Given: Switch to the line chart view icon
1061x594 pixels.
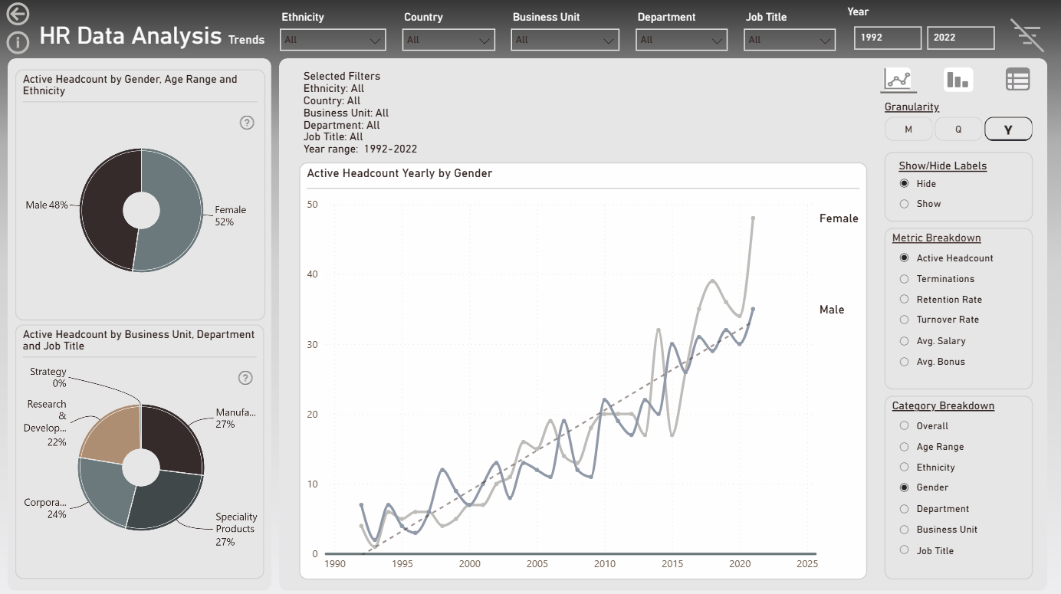Looking at the screenshot, I should coord(897,80).
